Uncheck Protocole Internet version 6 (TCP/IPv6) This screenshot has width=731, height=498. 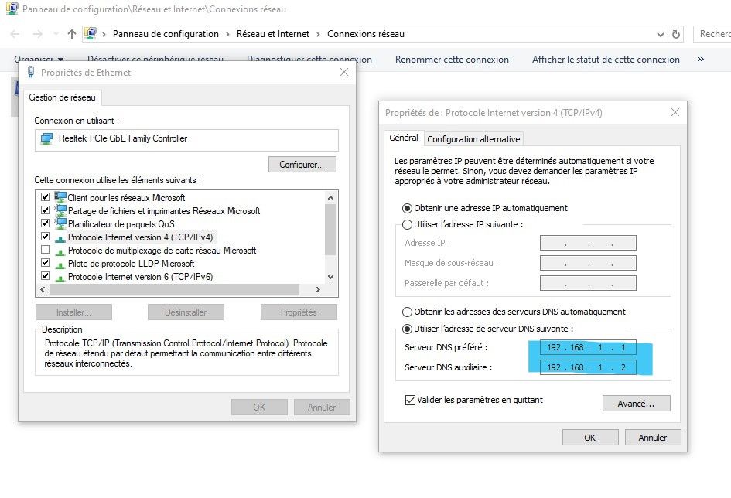click(x=45, y=276)
